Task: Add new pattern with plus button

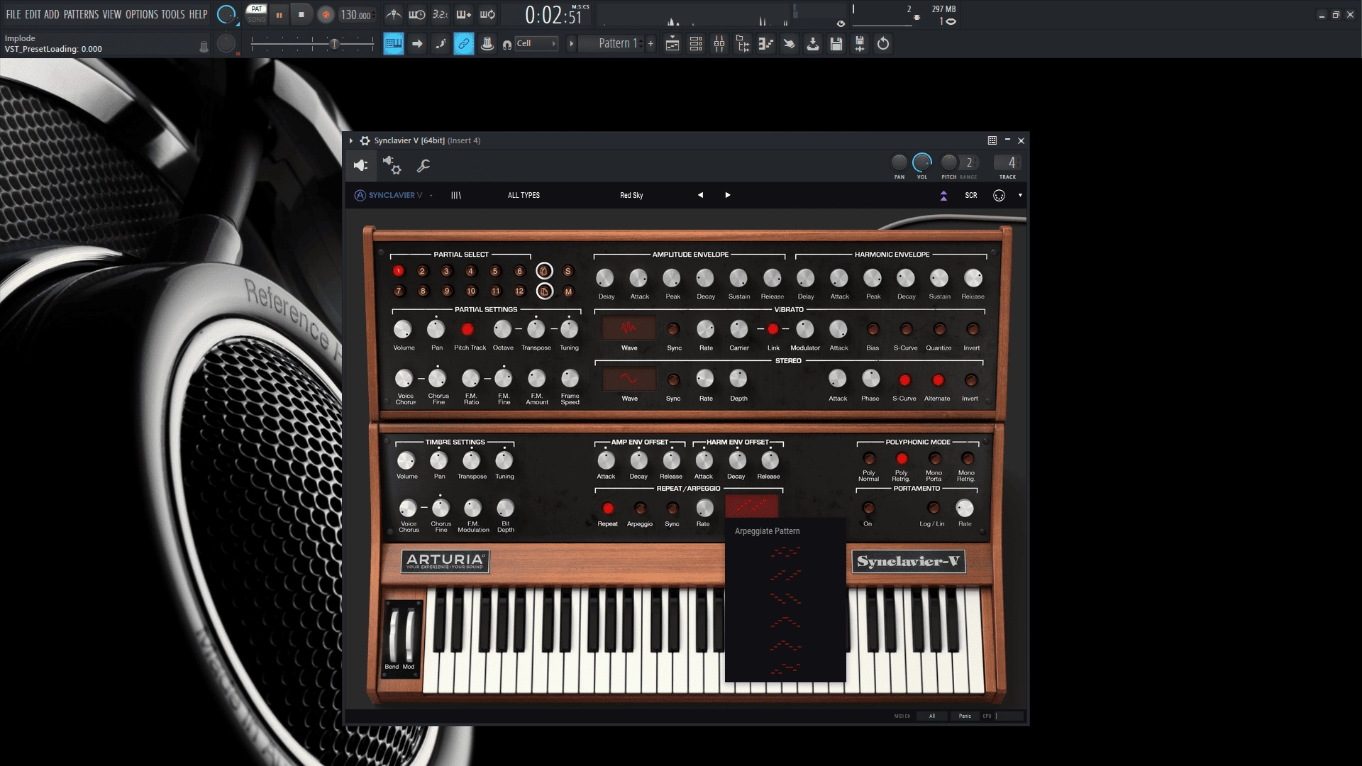Action: 650,44
